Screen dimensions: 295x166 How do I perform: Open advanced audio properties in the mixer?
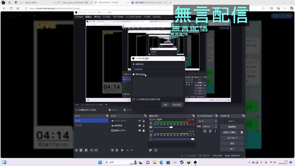click(x=150, y=150)
